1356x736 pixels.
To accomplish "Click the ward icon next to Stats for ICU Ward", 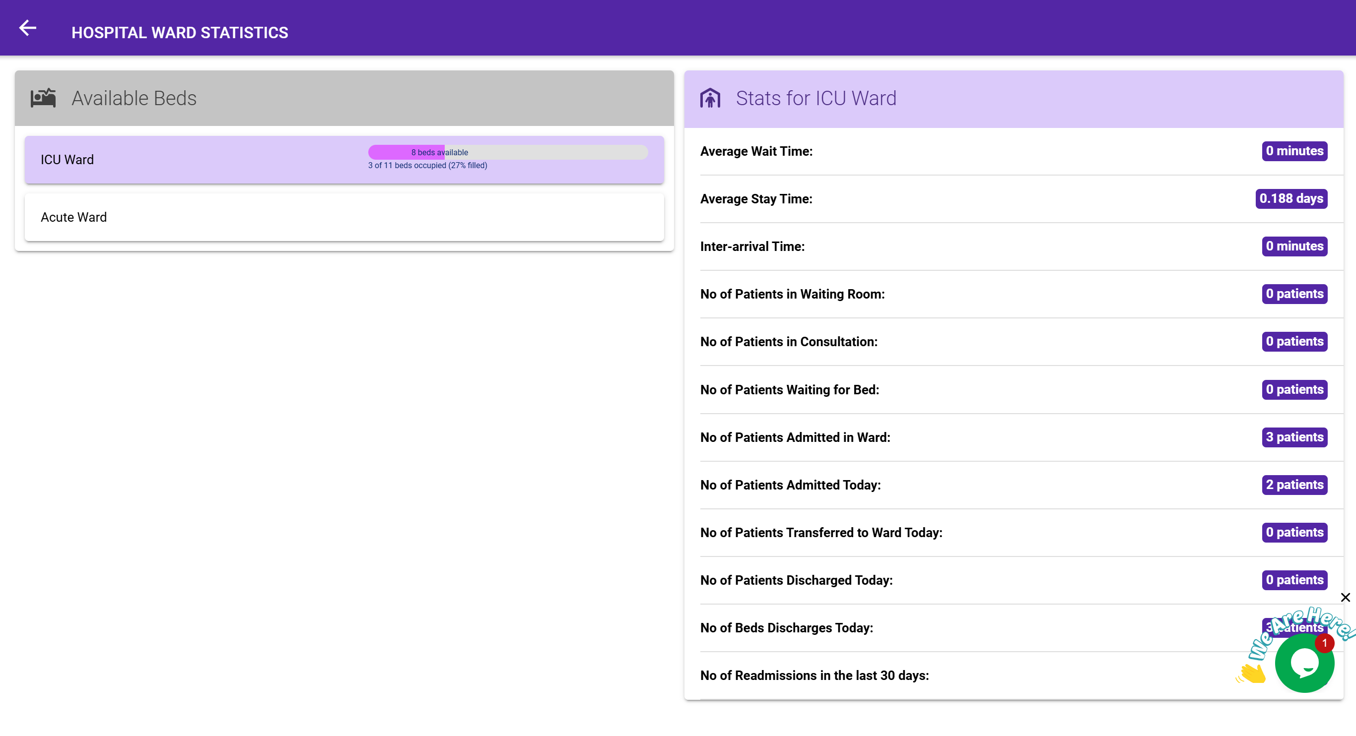I will click(x=710, y=98).
